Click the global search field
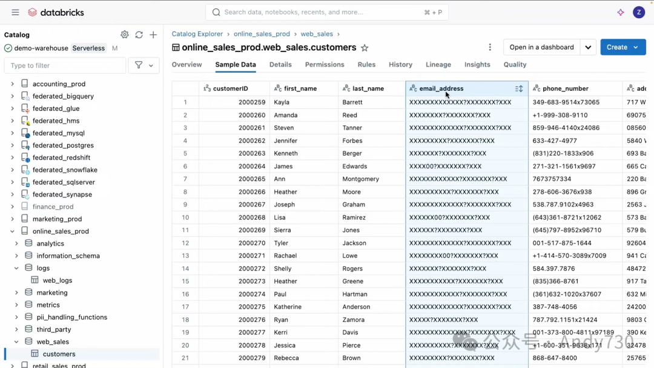Viewport: 654px width, 368px height. [327, 13]
